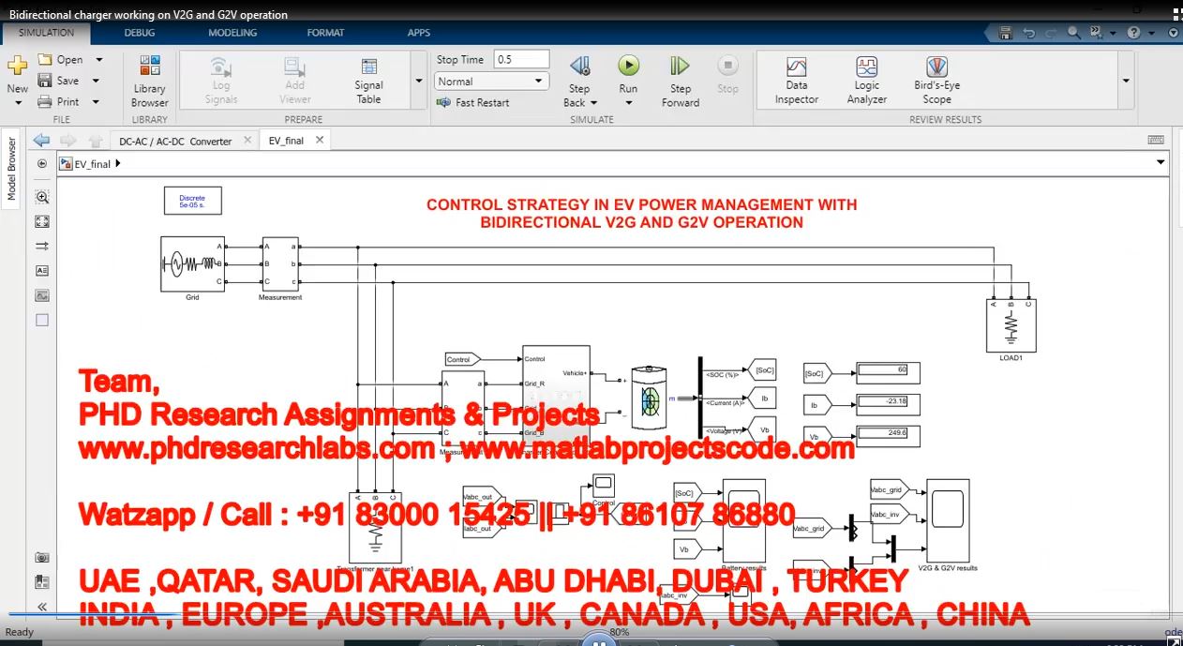Toggle sample time display arrows icon
This screenshot has width=1183, height=646.
point(41,247)
